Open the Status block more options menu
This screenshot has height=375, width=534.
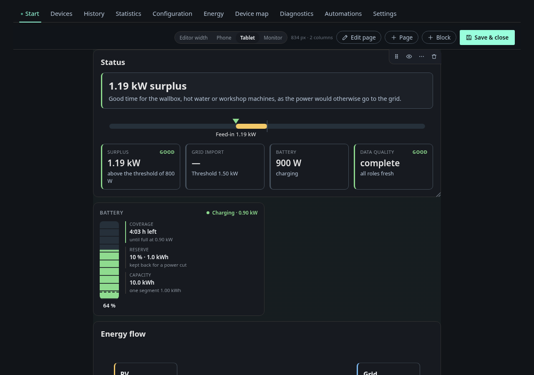pos(421,57)
